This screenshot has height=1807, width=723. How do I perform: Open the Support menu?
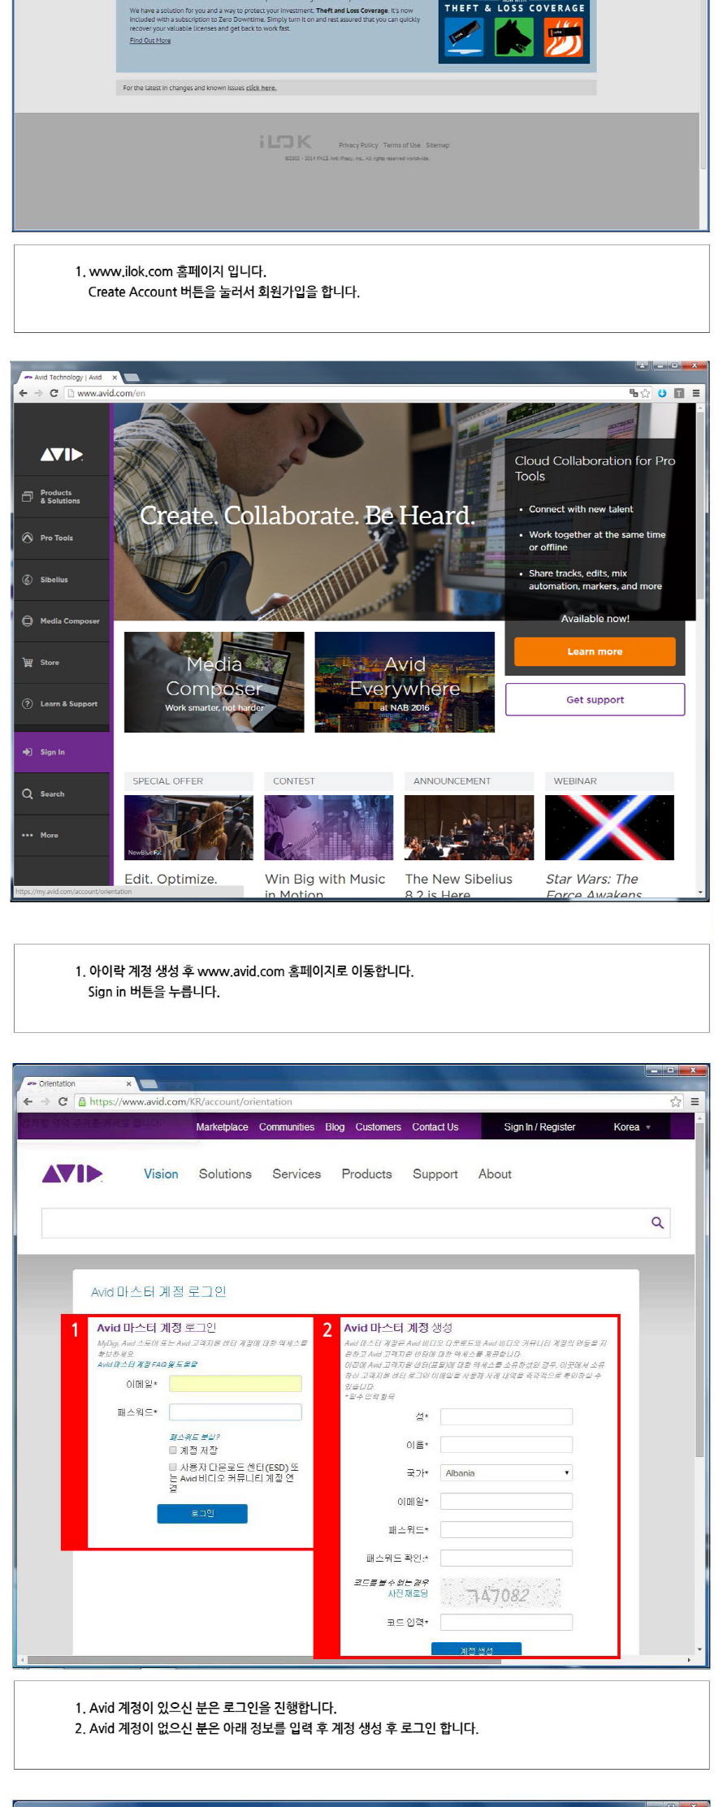[435, 1174]
